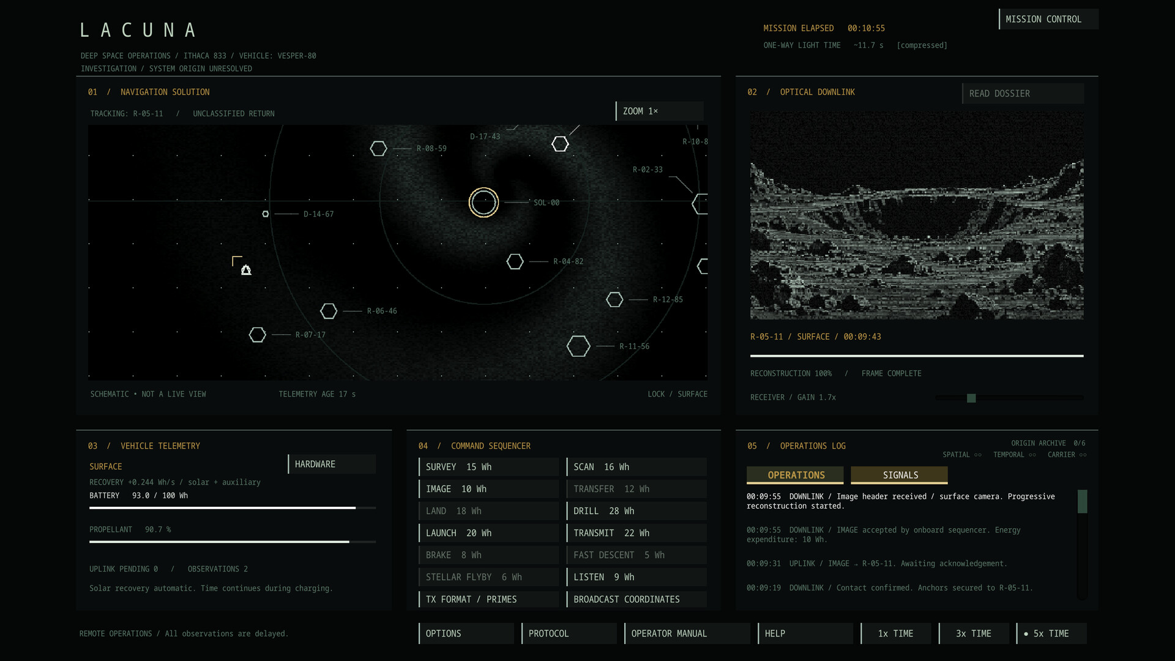
Task: Open the Hardware view in telemetry
Action: click(x=332, y=464)
